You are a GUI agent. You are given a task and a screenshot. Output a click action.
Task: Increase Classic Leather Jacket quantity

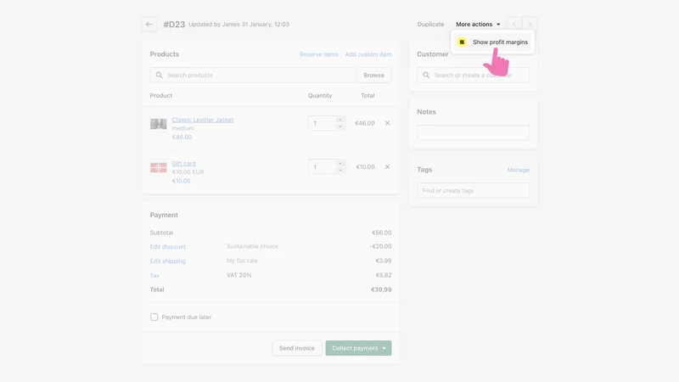(x=340, y=120)
